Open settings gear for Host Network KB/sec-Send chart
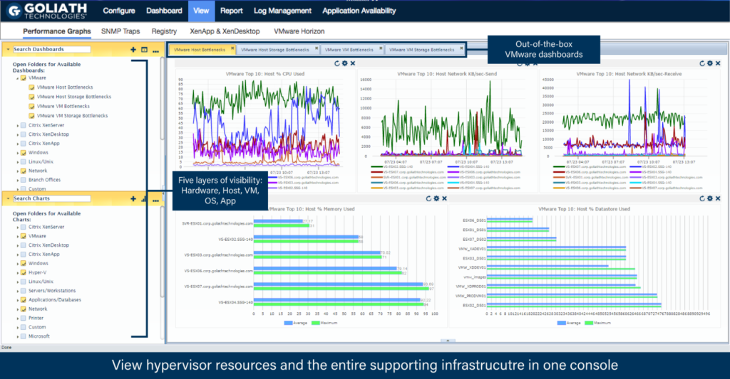Viewport: 730px width, 379px height. [x=528, y=63]
